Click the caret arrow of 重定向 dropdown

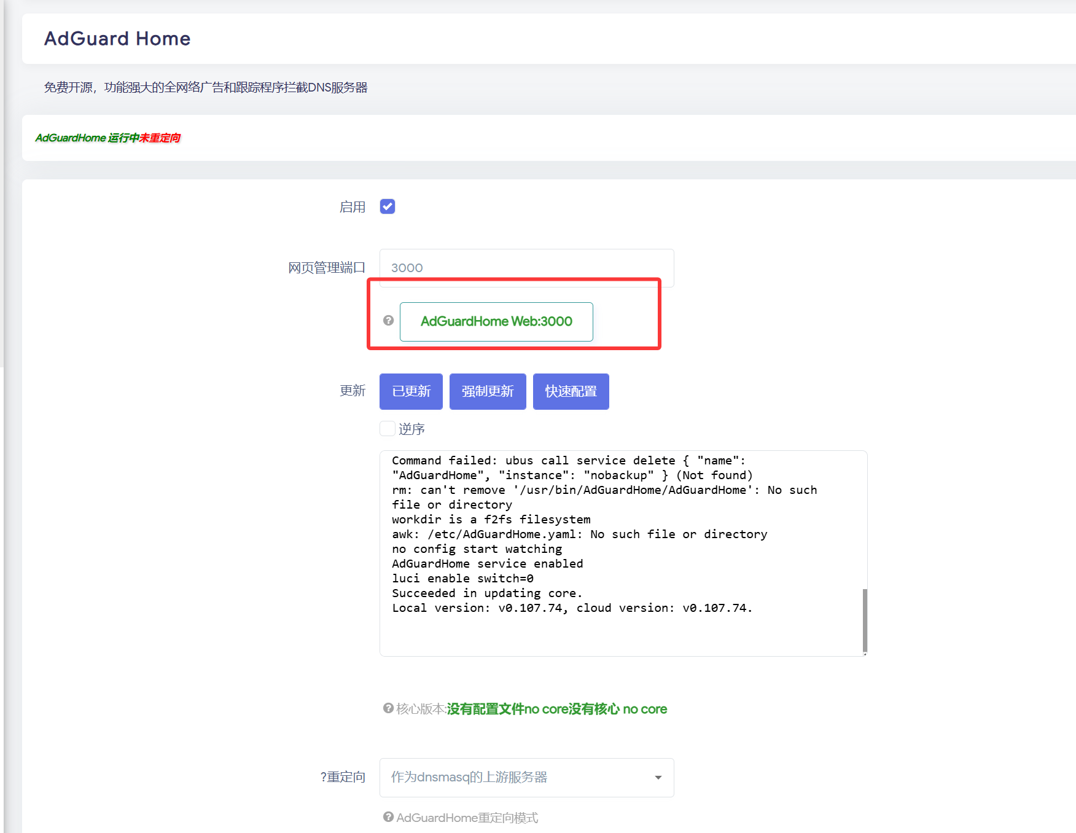(658, 778)
